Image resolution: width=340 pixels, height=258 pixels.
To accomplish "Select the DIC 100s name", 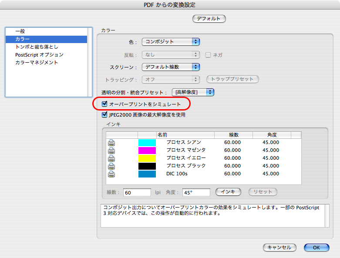I will pyautogui.click(x=177, y=174).
